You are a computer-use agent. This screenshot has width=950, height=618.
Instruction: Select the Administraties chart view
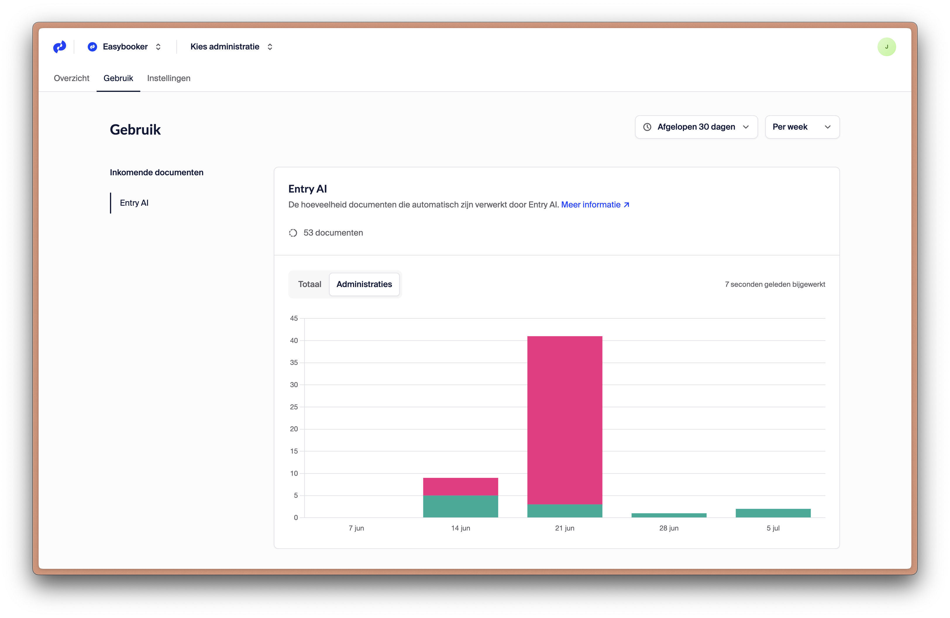tap(364, 284)
